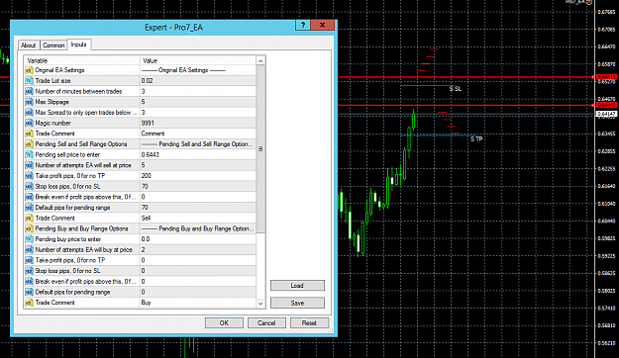Click the Save button
Viewport: 619px width, 358px height.
(x=297, y=303)
